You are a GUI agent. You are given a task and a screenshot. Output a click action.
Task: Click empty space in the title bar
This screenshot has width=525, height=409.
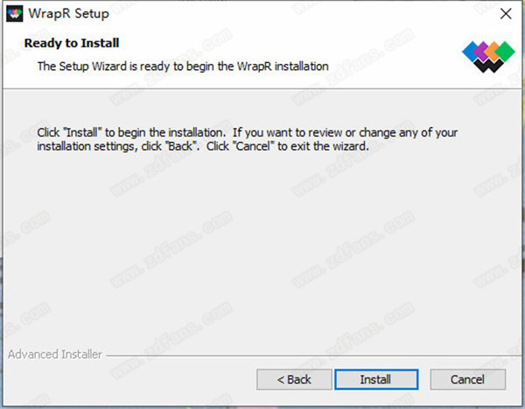(x=301, y=14)
